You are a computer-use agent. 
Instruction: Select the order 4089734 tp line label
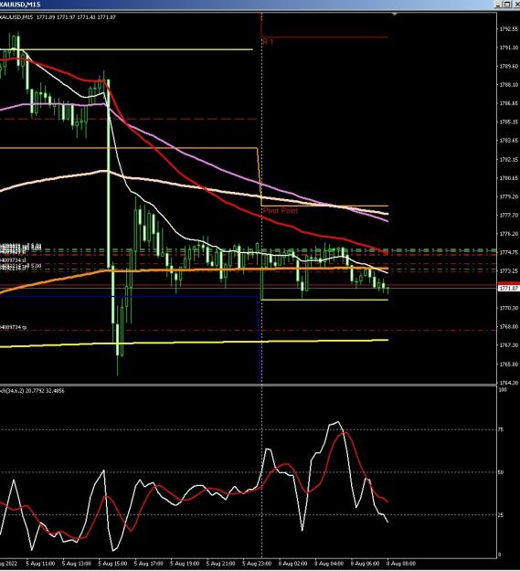click(x=14, y=327)
